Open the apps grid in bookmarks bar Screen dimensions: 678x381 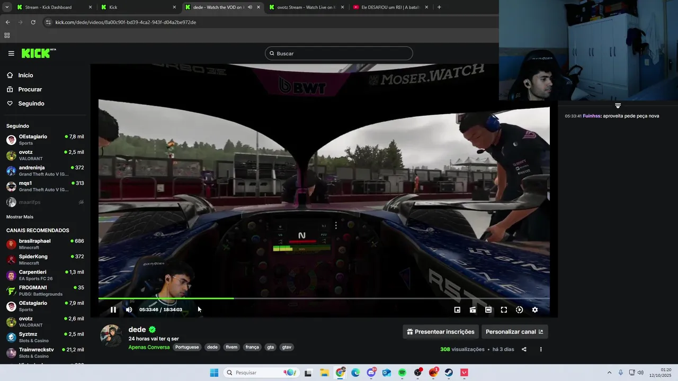pyautogui.click(x=7, y=35)
